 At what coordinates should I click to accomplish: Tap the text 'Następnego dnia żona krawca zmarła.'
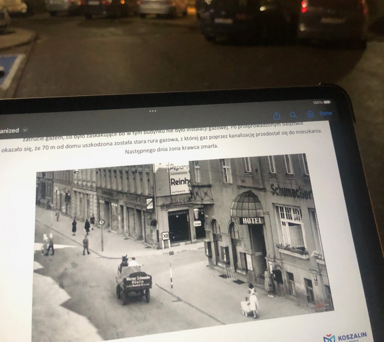(172, 149)
